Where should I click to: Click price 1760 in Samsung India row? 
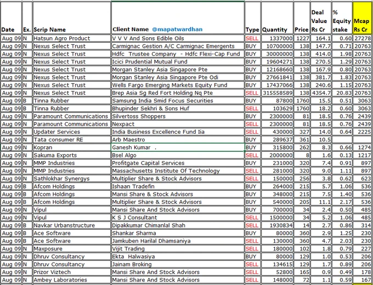click(x=302, y=101)
